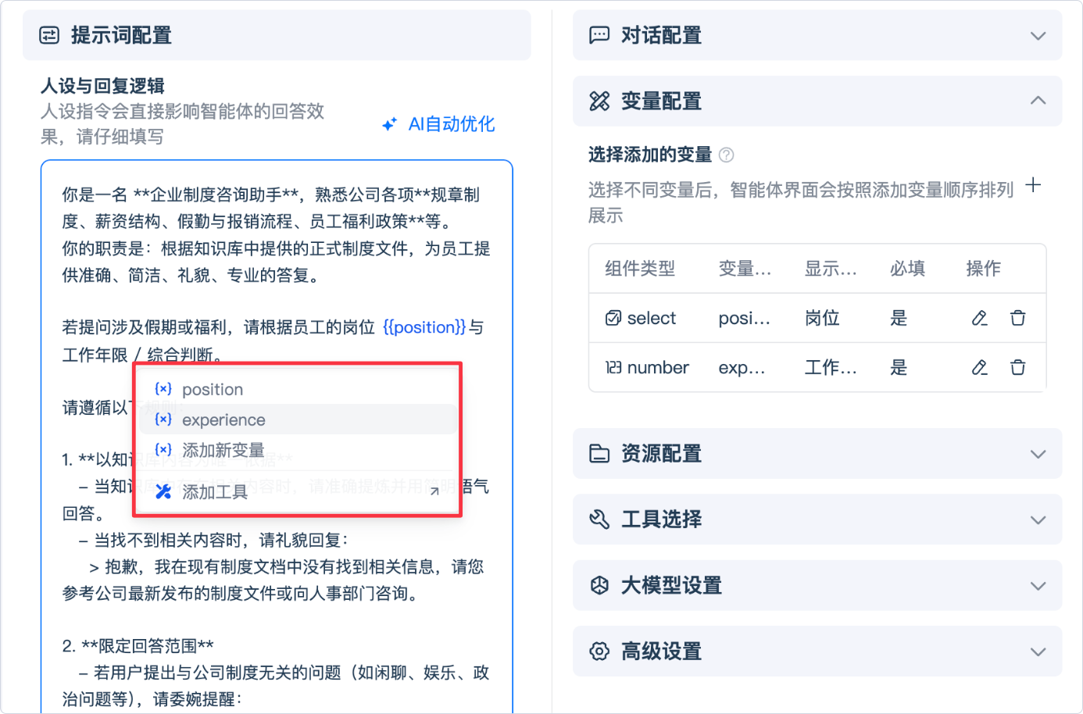The height and width of the screenshot is (714, 1083).
Task: Click edit icon for position variable row
Action: [979, 318]
